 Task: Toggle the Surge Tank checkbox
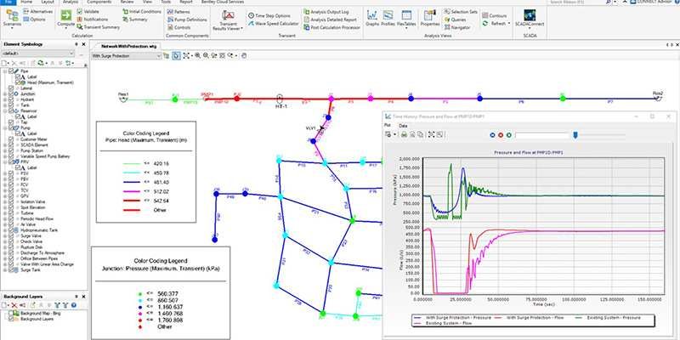click(12, 269)
